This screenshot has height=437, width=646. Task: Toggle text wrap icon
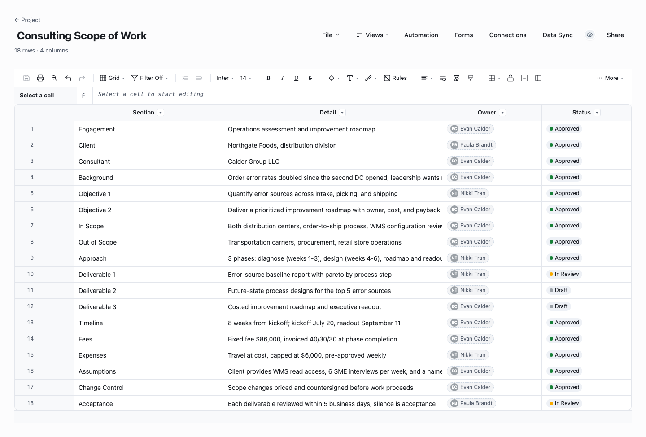click(x=443, y=78)
